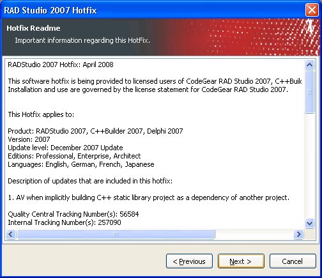Click 'Internal Tracking Number(s): 257090'
322x278 pixels.
[65, 222]
